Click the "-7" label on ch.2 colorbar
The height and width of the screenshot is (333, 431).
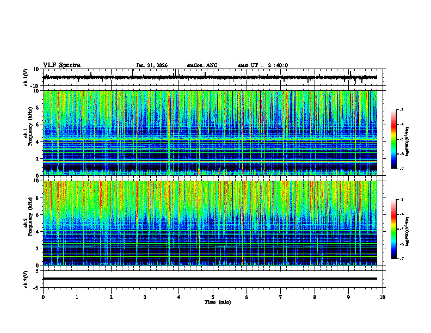402,258
